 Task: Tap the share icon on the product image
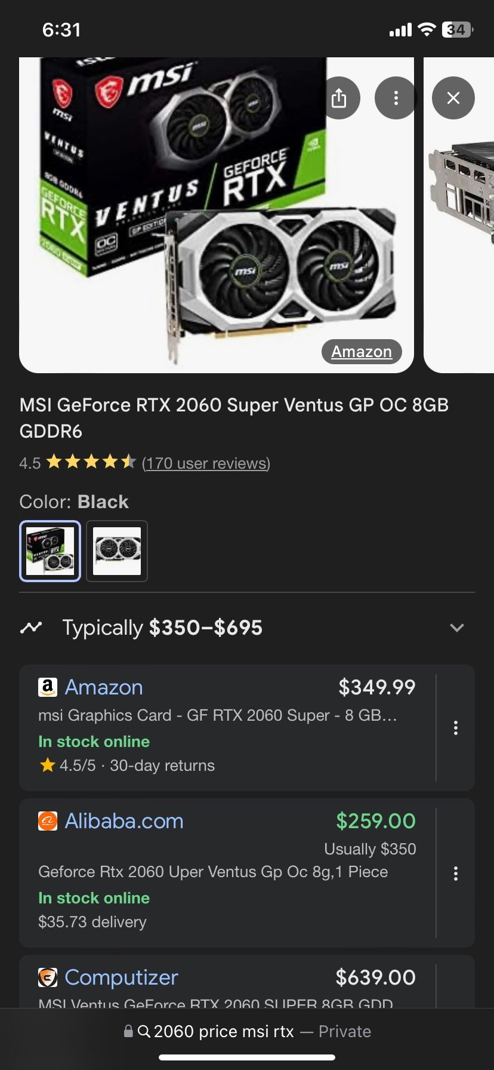[x=340, y=98]
